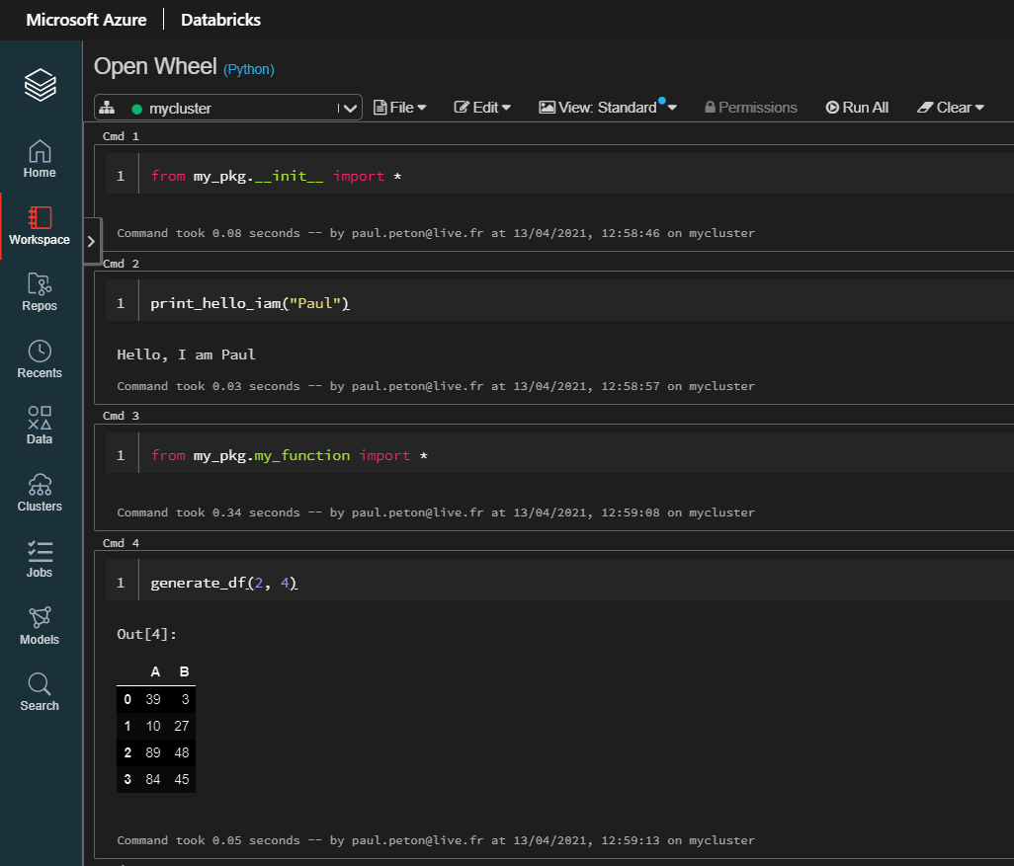Expand the collapsed side panel arrow
The width and height of the screenshot is (1014, 866).
pos(91,239)
